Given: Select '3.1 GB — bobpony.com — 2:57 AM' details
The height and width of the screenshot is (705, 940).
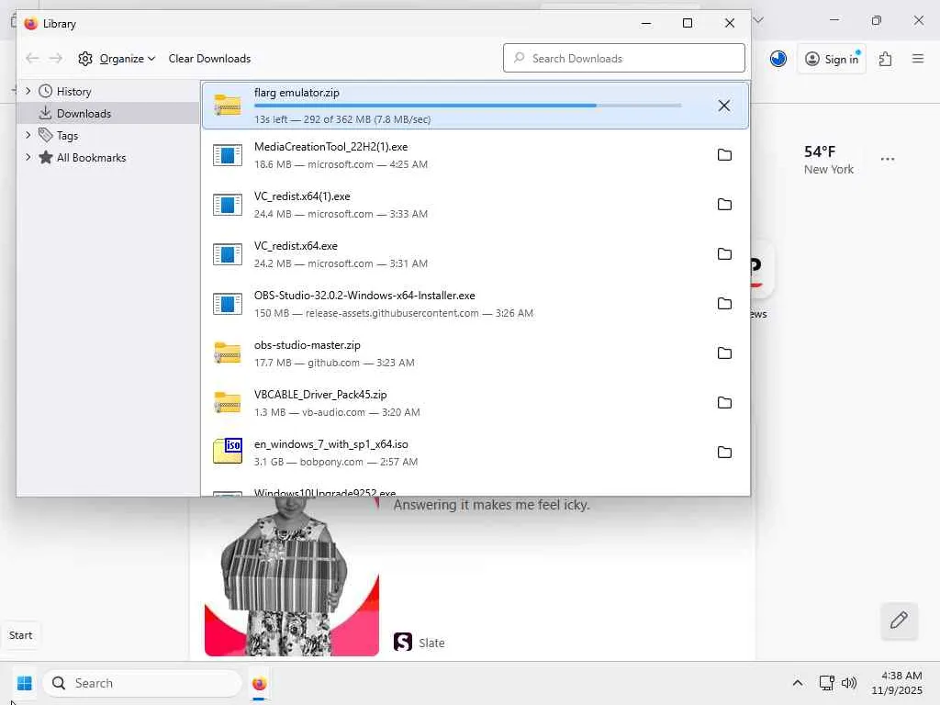Looking at the screenshot, I should [336, 462].
